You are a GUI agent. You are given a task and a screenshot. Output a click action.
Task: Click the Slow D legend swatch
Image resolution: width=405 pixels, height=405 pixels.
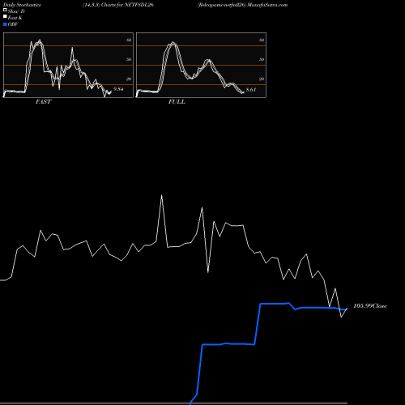pyautogui.click(x=5, y=10)
